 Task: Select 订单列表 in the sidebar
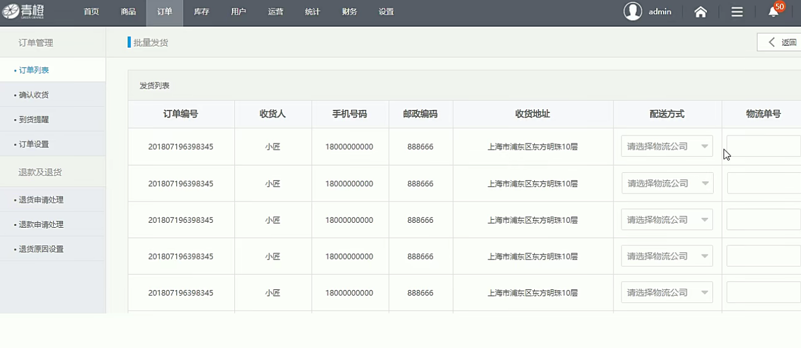pyautogui.click(x=53, y=70)
